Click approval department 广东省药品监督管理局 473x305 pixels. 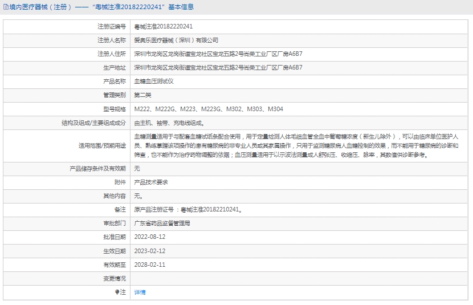(162, 223)
